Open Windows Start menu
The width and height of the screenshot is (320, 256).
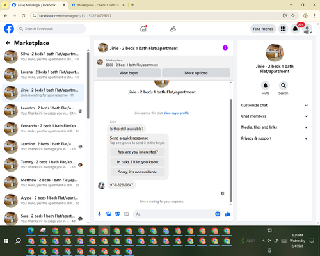pos(6,241)
